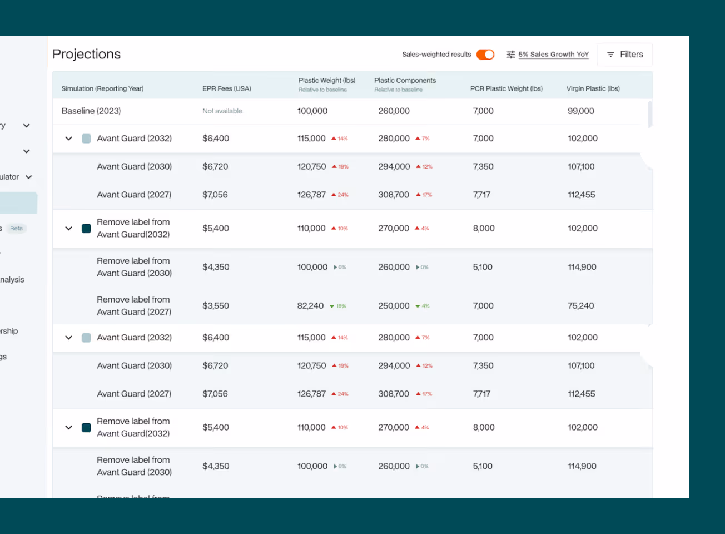The width and height of the screenshot is (725, 534).
Task: Select the first Avant Guard (2030) row label
Action: [x=134, y=166]
